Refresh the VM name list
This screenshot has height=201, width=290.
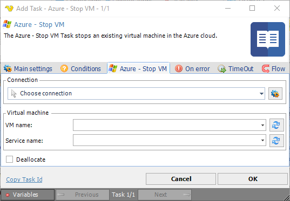pyautogui.click(x=276, y=125)
